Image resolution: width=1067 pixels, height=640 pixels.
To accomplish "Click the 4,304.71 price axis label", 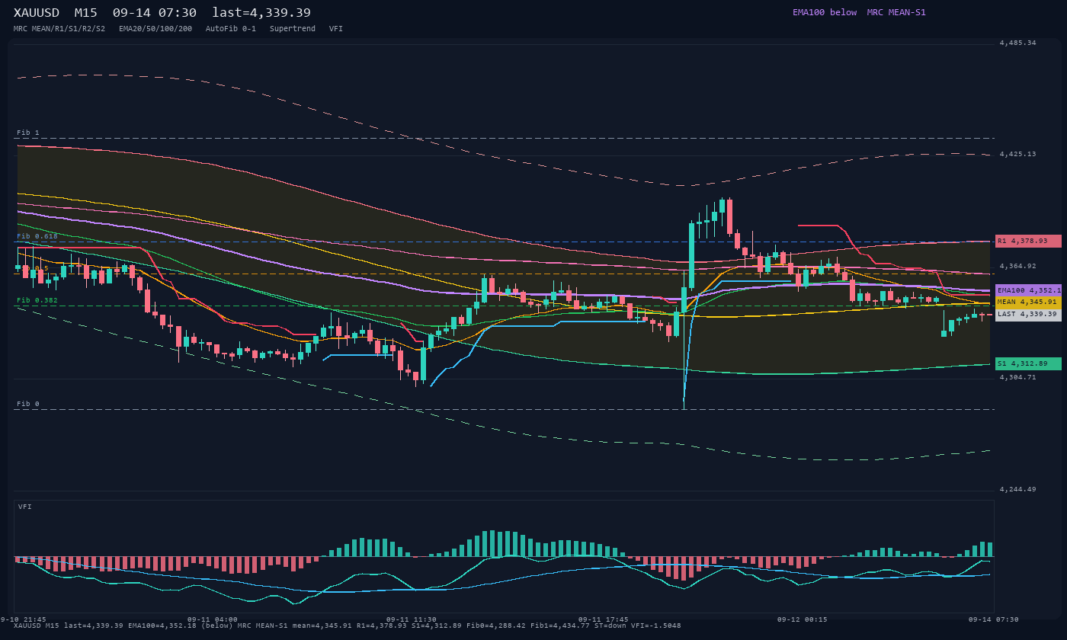I will coord(1018,377).
